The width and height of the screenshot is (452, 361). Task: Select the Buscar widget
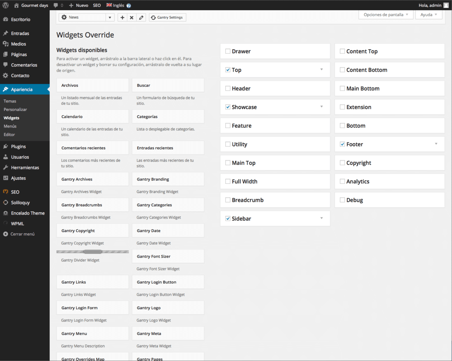[x=168, y=85]
